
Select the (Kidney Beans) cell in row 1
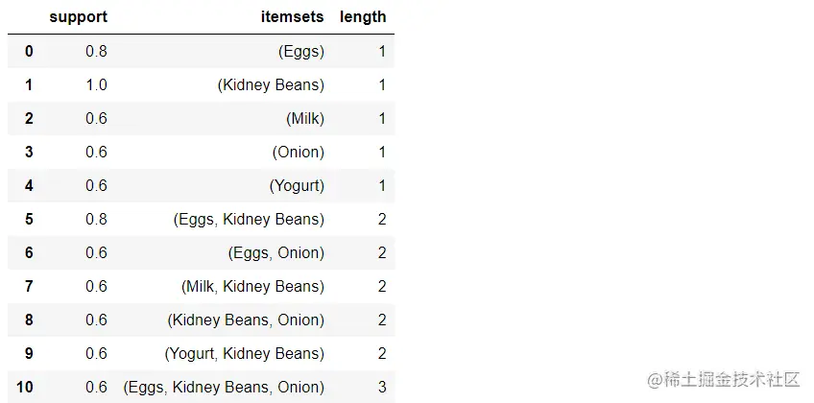coord(271,85)
